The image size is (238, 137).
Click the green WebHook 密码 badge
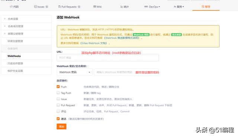tap(141, 35)
